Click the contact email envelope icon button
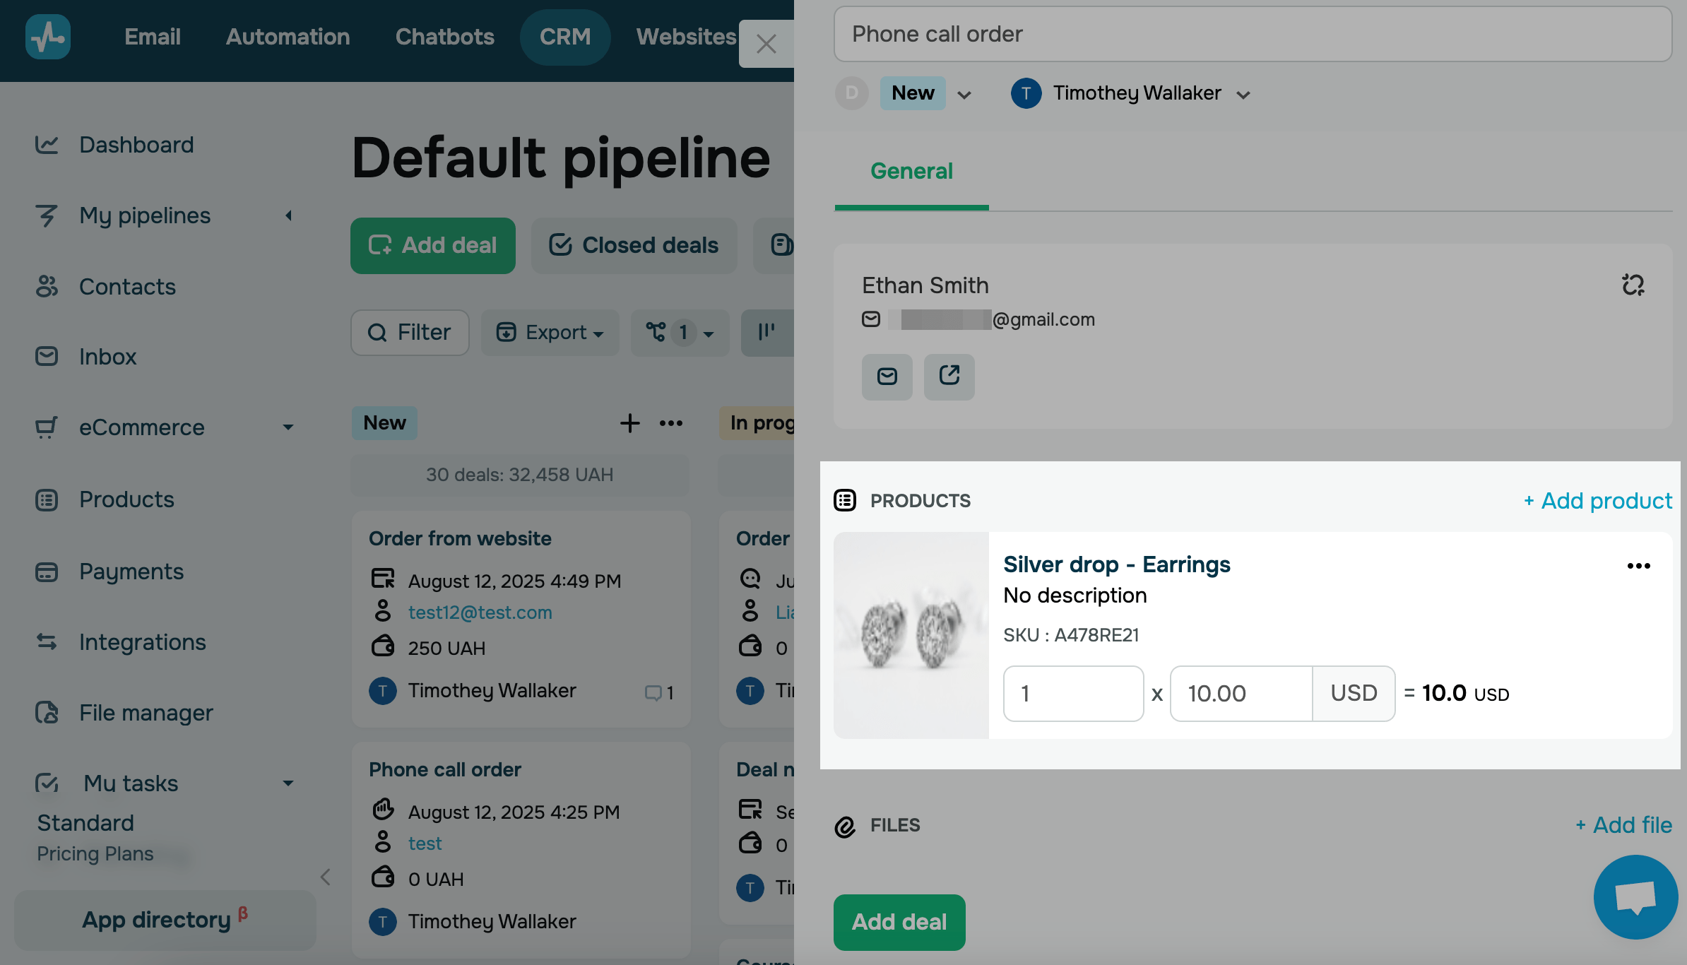 coord(887,377)
